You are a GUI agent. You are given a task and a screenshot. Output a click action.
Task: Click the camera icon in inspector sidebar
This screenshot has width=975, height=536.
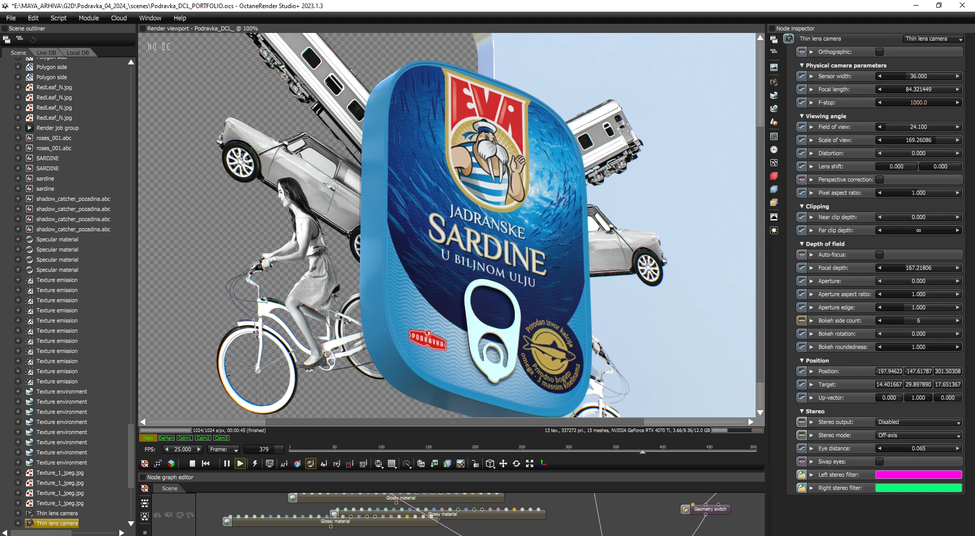pyautogui.click(x=774, y=82)
